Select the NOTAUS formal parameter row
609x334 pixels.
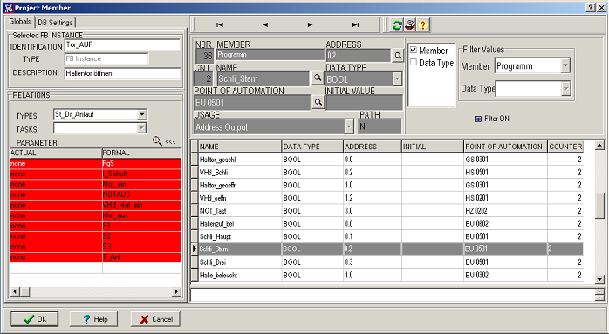pos(141,194)
